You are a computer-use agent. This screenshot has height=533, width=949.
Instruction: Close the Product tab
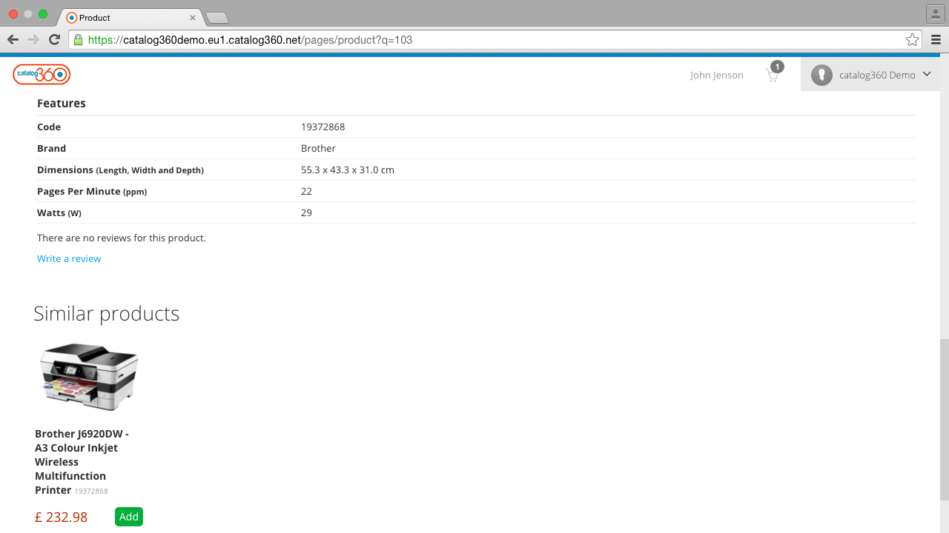point(193,18)
